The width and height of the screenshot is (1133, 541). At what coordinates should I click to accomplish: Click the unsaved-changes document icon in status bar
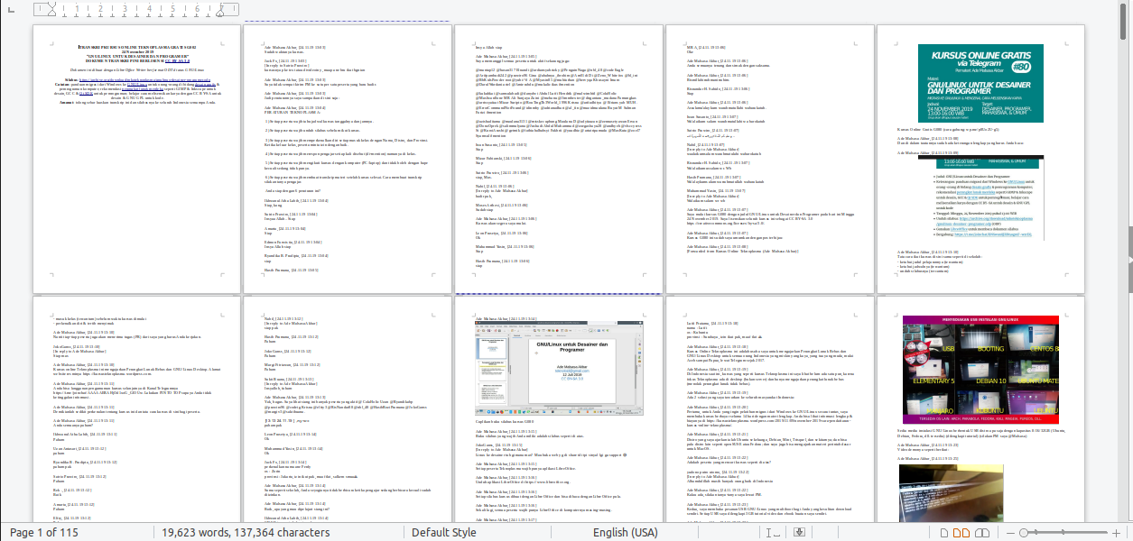(x=799, y=532)
